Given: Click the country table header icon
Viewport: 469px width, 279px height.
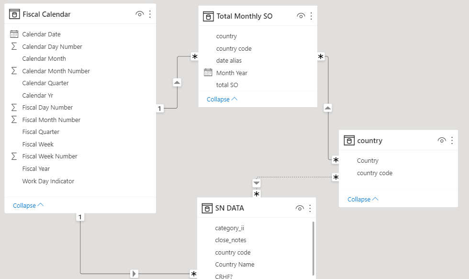Looking at the screenshot, I should pos(349,140).
